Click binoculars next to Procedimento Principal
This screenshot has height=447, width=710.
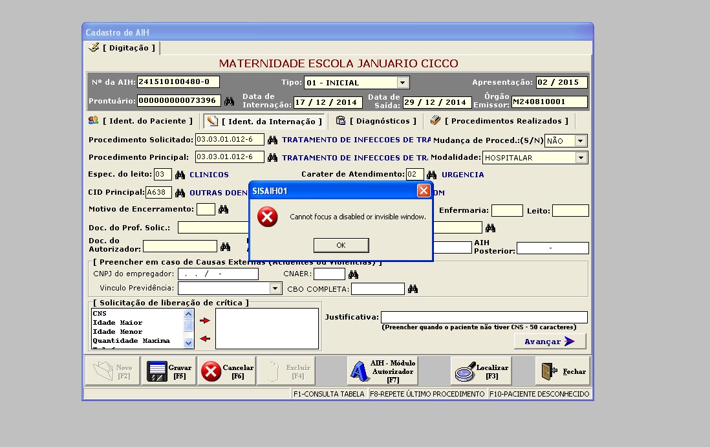click(272, 157)
